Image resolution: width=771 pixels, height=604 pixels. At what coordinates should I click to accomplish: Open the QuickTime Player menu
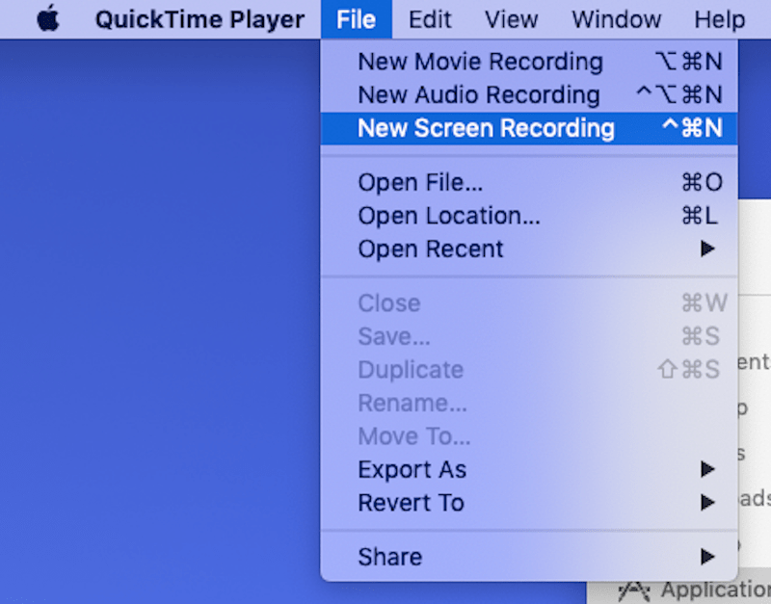199,19
